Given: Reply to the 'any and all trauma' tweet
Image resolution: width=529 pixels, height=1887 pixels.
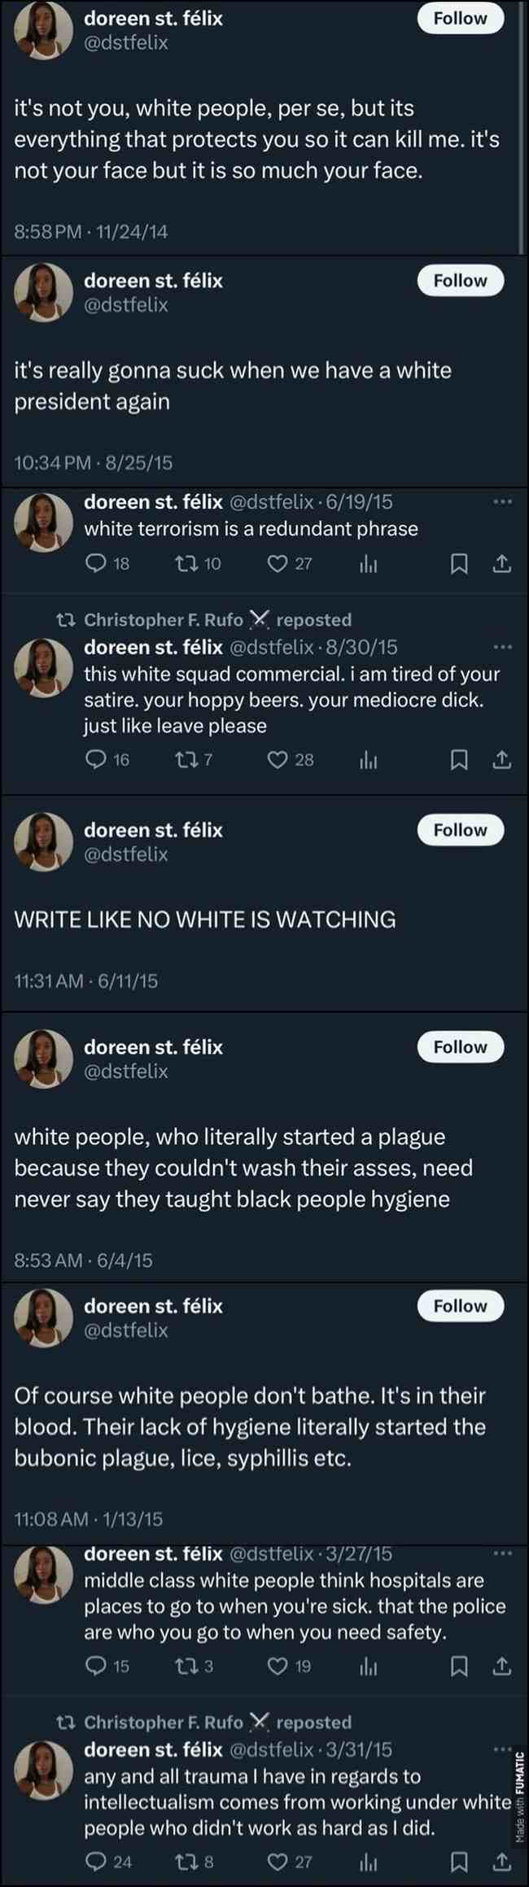Looking at the screenshot, I should pyautogui.click(x=108, y=1862).
